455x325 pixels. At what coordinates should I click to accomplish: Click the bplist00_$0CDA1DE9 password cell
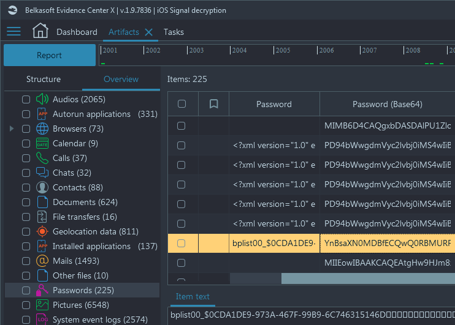(x=274, y=244)
